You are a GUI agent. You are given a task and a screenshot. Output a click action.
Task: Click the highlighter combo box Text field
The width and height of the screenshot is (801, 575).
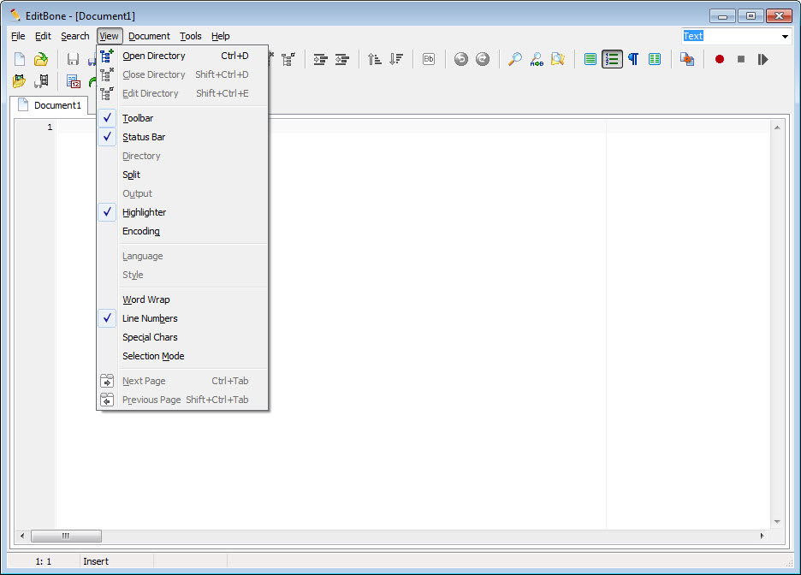730,36
